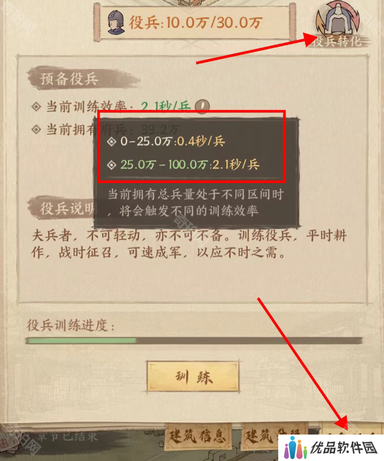
Task: Switch to the 建筑信息 tab
Action: [x=198, y=436]
